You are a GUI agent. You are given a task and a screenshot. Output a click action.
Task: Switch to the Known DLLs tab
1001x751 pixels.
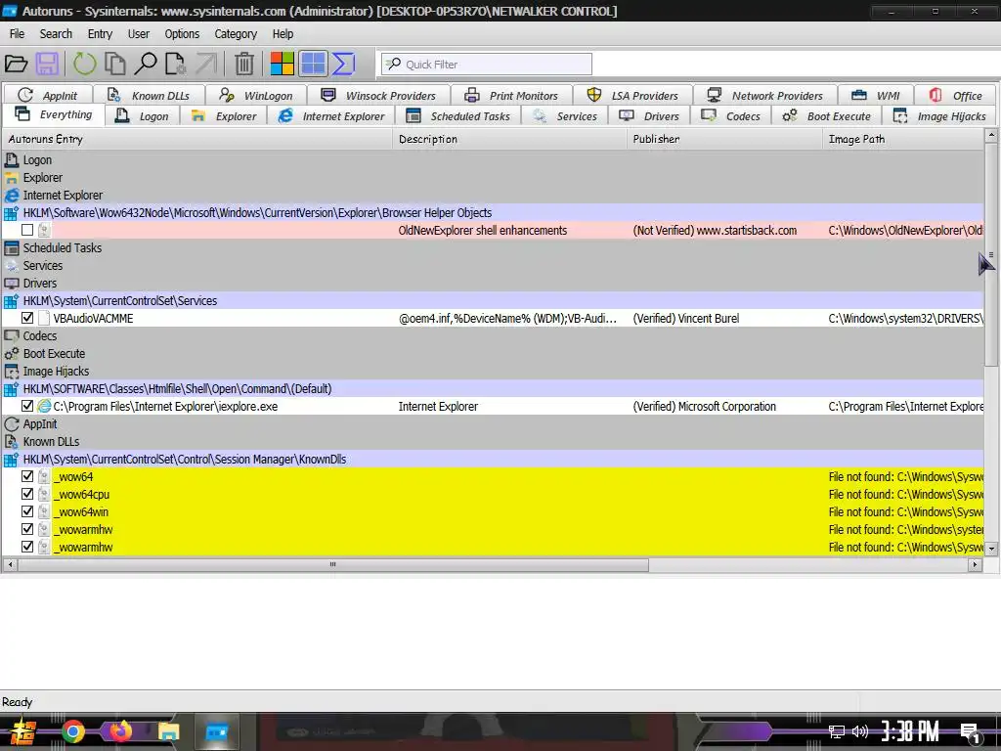pos(150,95)
